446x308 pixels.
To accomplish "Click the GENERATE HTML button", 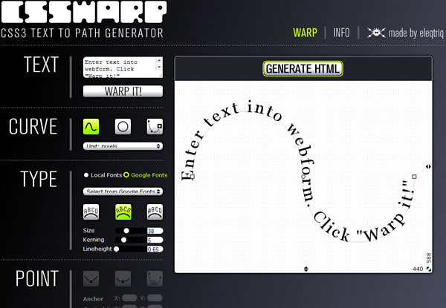I will pyautogui.click(x=303, y=69).
